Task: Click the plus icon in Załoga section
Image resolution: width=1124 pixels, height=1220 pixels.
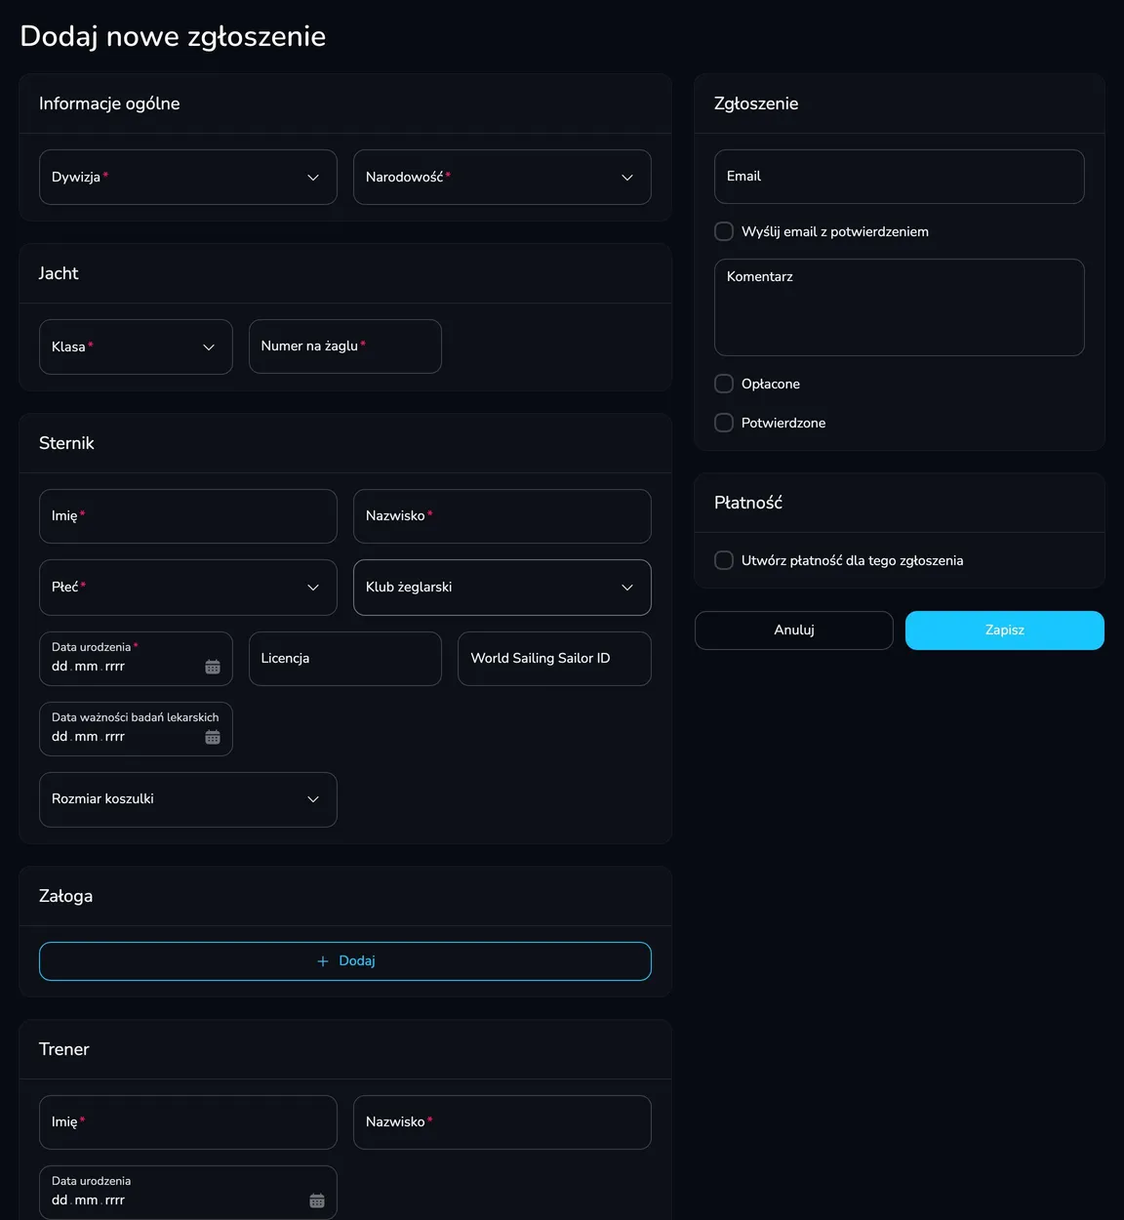Action: point(323,961)
